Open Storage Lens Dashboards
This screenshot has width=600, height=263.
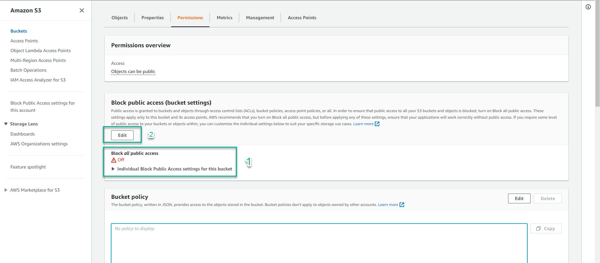coord(22,134)
